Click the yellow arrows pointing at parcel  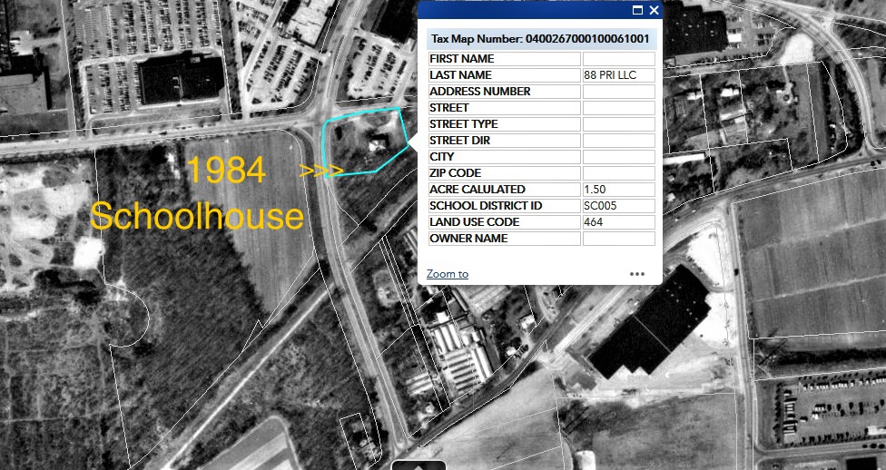pyautogui.click(x=320, y=170)
